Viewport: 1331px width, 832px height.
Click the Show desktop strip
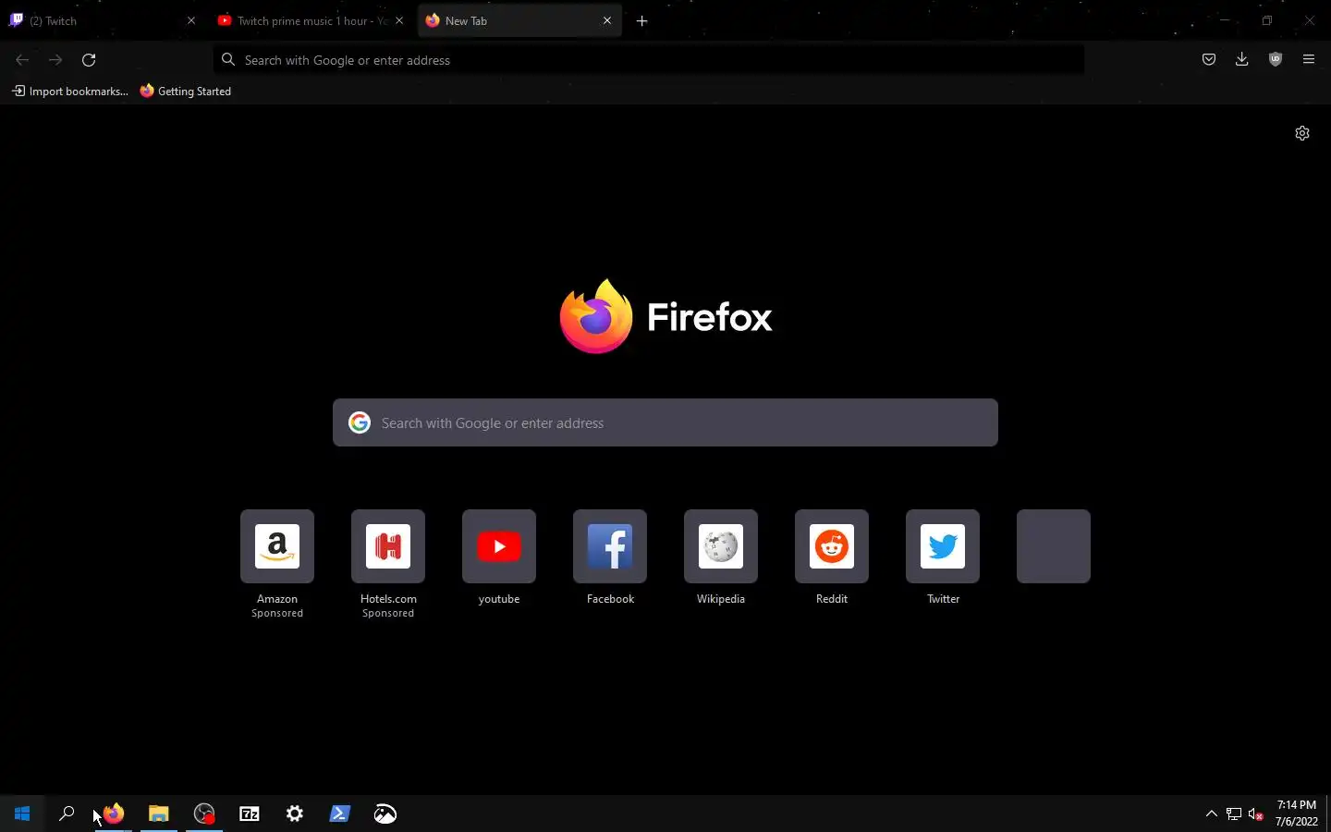point(1328,814)
